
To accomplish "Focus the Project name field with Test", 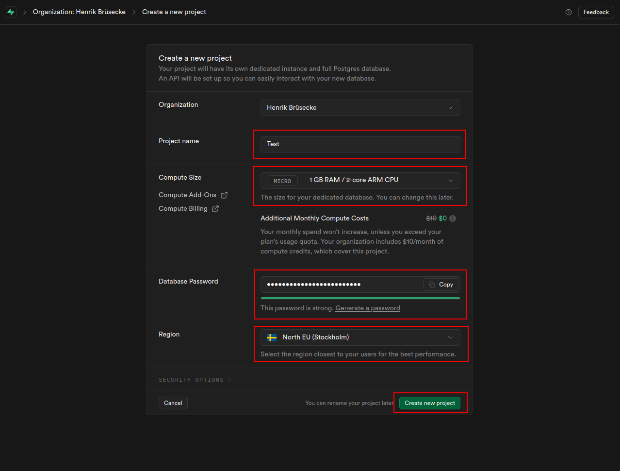I will pos(360,144).
